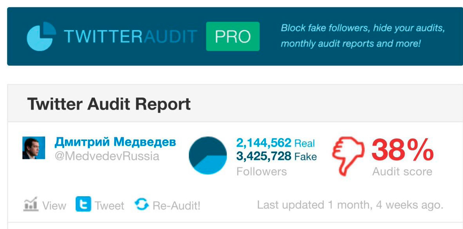Click the Twitter 't' share icon

(x=83, y=204)
